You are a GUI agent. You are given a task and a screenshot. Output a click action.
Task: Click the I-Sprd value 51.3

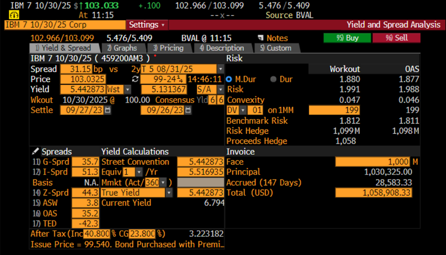(86, 172)
